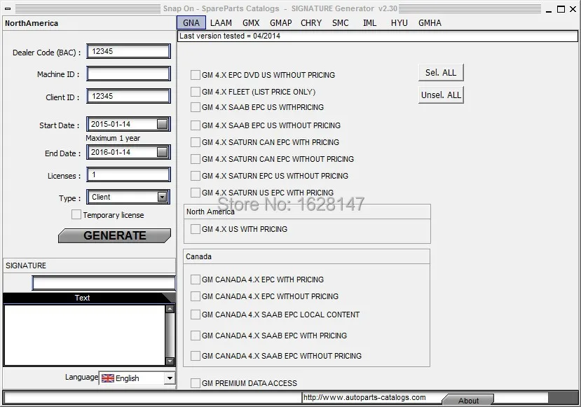581x407 pixels.
Task: Switch to the GMHA tab
Action: point(429,22)
